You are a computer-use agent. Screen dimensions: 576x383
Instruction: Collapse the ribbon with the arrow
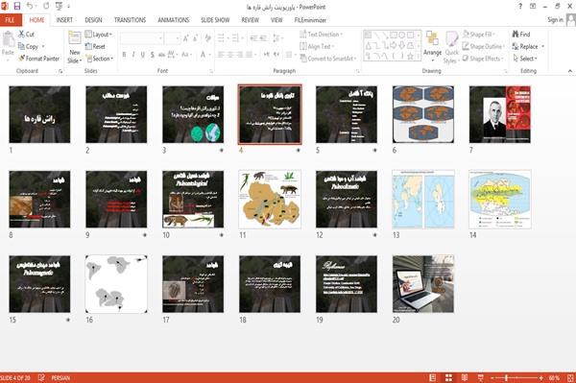tap(569, 71)
